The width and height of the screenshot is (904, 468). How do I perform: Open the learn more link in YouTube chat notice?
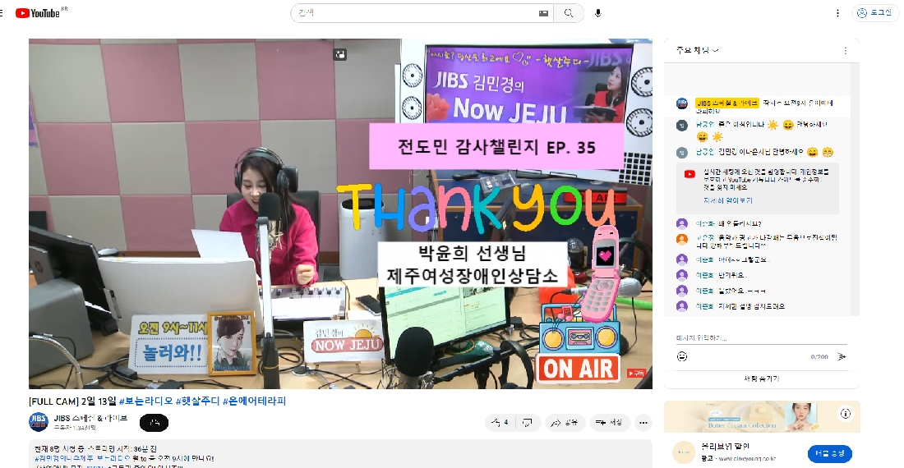[x=727, y=200]
